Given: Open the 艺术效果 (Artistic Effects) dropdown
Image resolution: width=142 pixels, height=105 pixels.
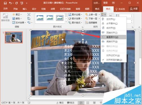Looking at the screenshot, I should click(19, 23).
